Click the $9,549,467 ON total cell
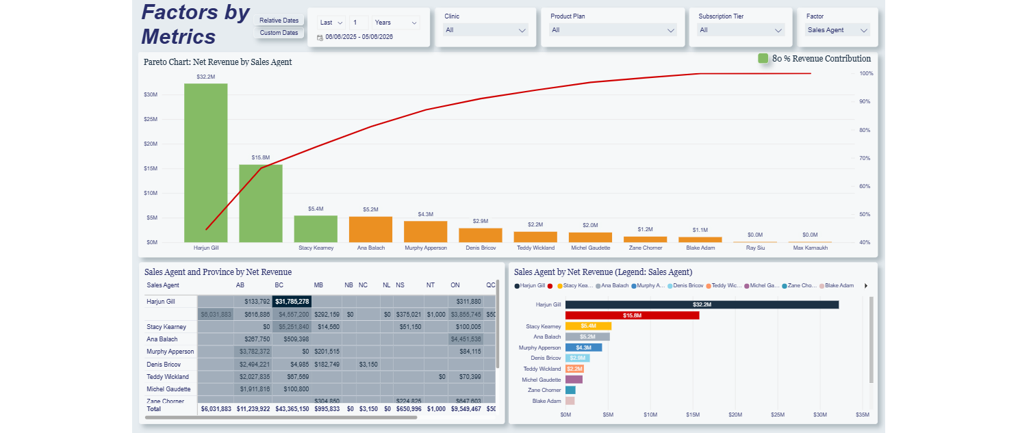The width and height of the screenshot is (1018, 433). pyautogui.click(x=466, y=409)
